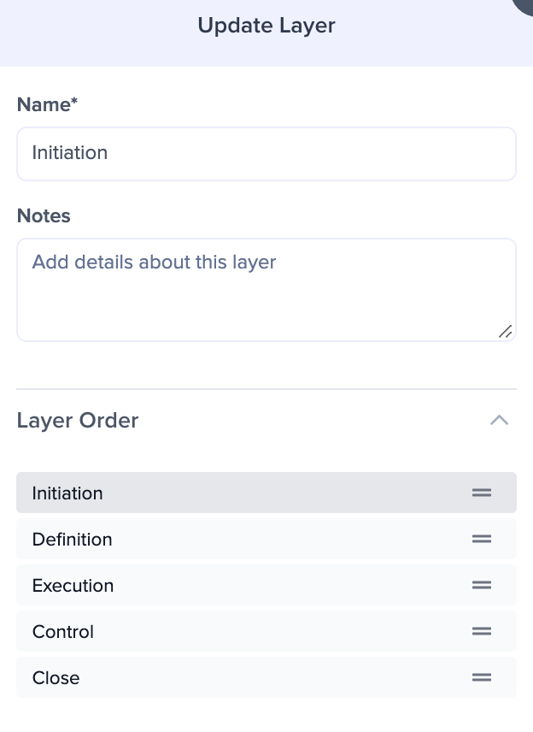
Task: Select the Execution layer row
Action: 266,585
